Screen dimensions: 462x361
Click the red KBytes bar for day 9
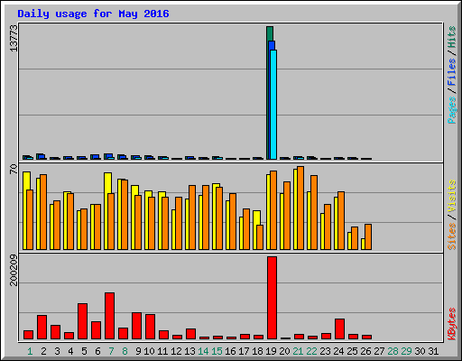[136, 326]
